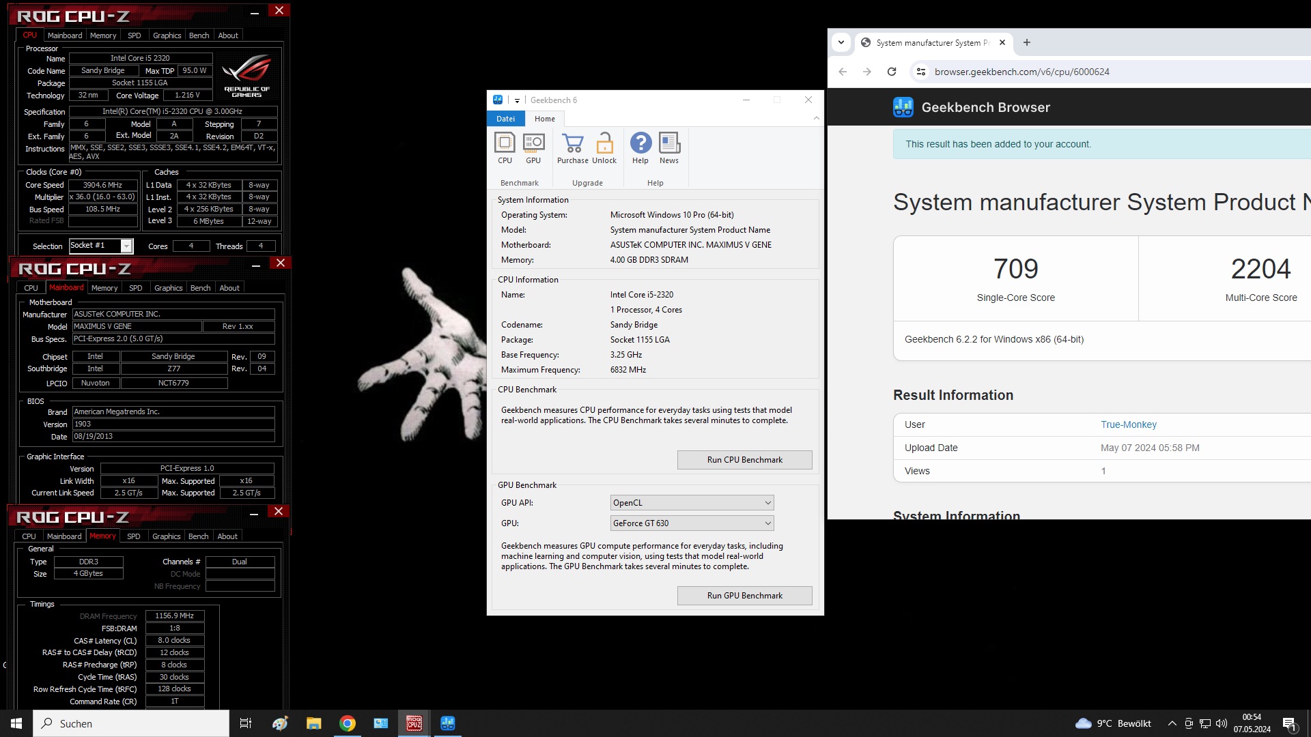The height and width of the screenshot is (737, 1311).
Task: Open Google Chrome from taskbar
Action: point(348,723)
